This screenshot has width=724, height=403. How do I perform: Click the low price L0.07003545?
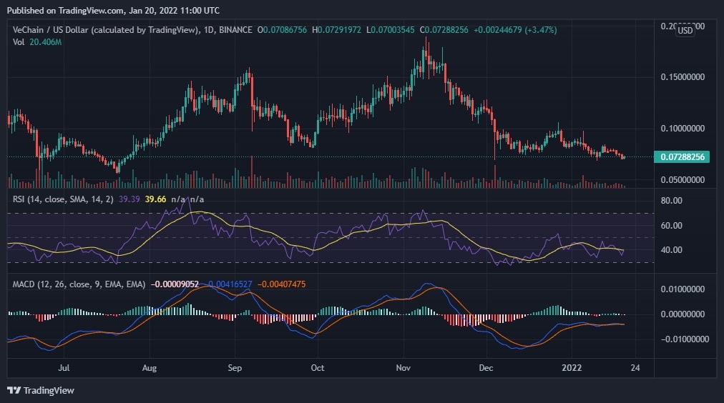pyautogui.click(x=390, y=30)
